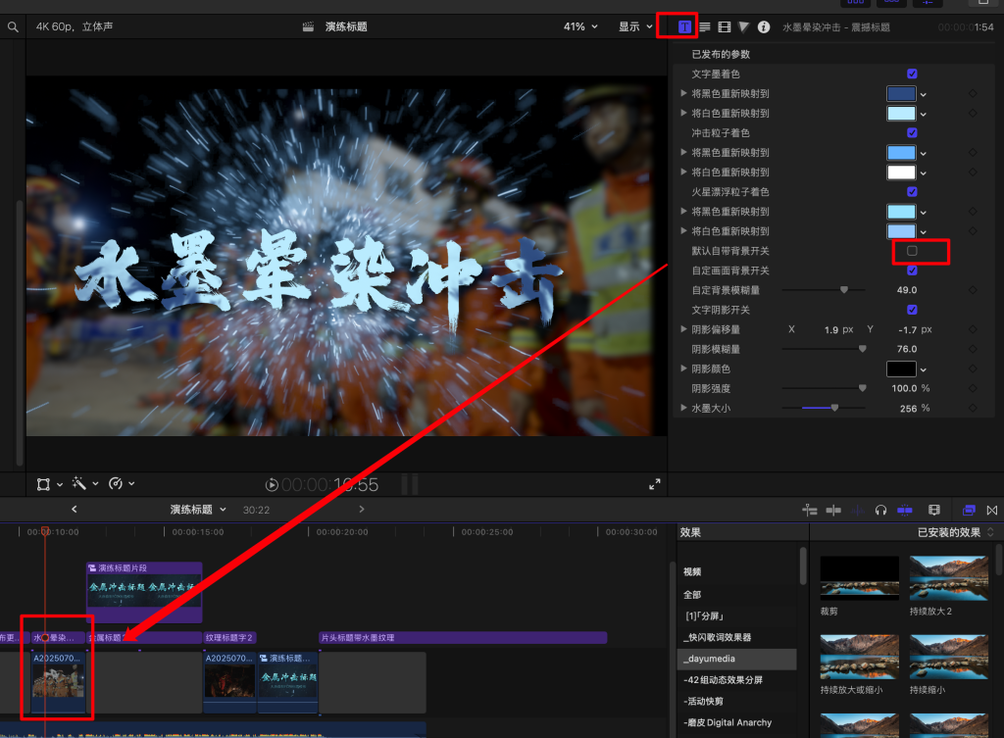Select the _dayumedia effects category
This screenshot has width=1004, height=738.
point(710,659)
